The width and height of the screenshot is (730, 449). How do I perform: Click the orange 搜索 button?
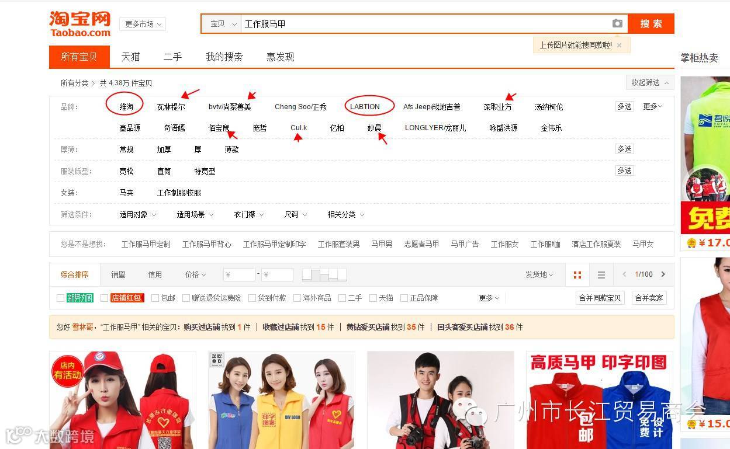651,24
